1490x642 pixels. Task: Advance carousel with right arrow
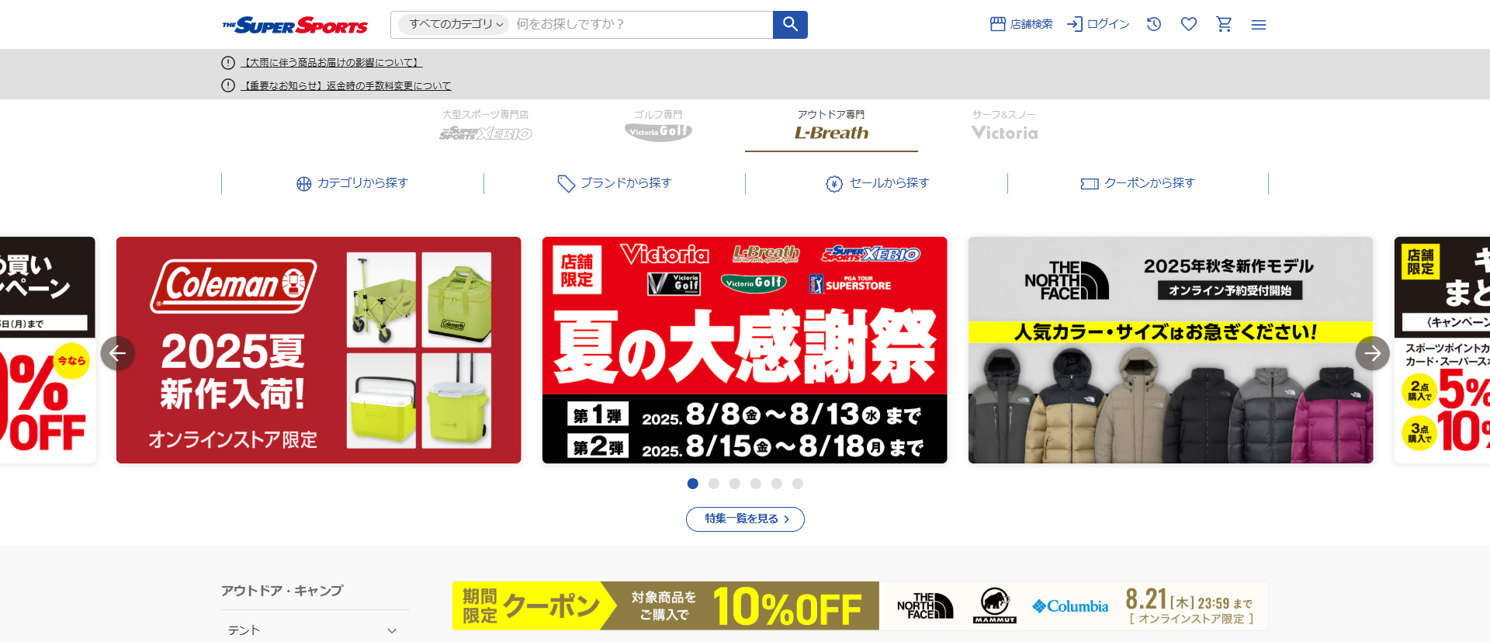coord(1372,353)
